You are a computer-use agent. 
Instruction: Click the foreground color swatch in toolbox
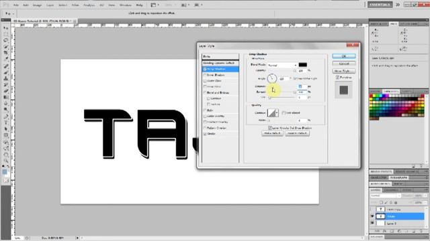pyautogui.click(x=5, y=171)
